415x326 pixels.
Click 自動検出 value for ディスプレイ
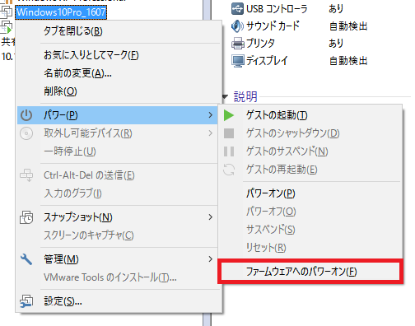coord(348,61)
